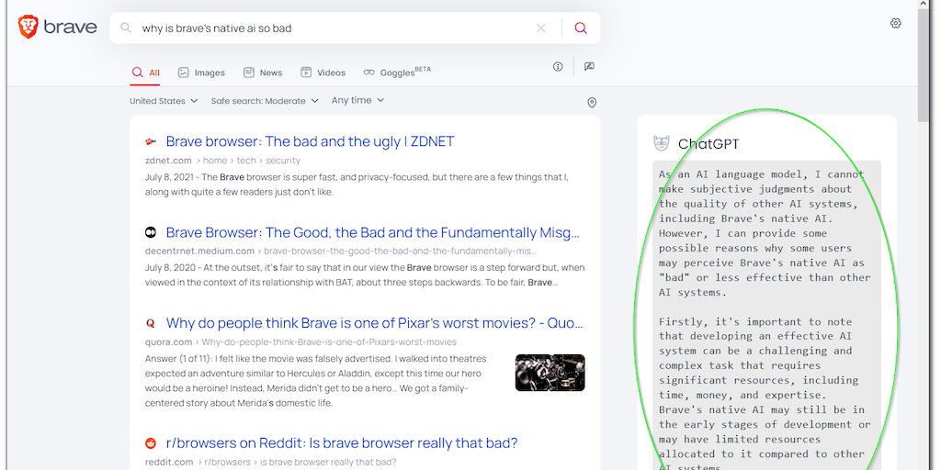Click magnifier icon inside search box

click(x=125, y=28)
